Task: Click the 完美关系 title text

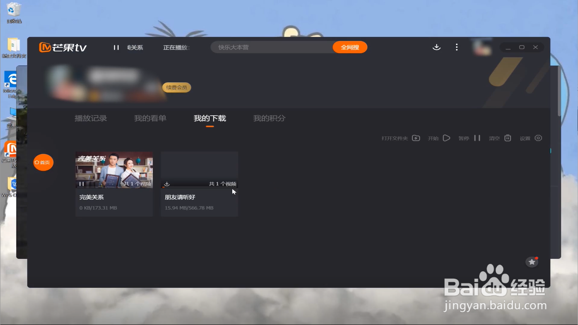Action: coord(91,197)
